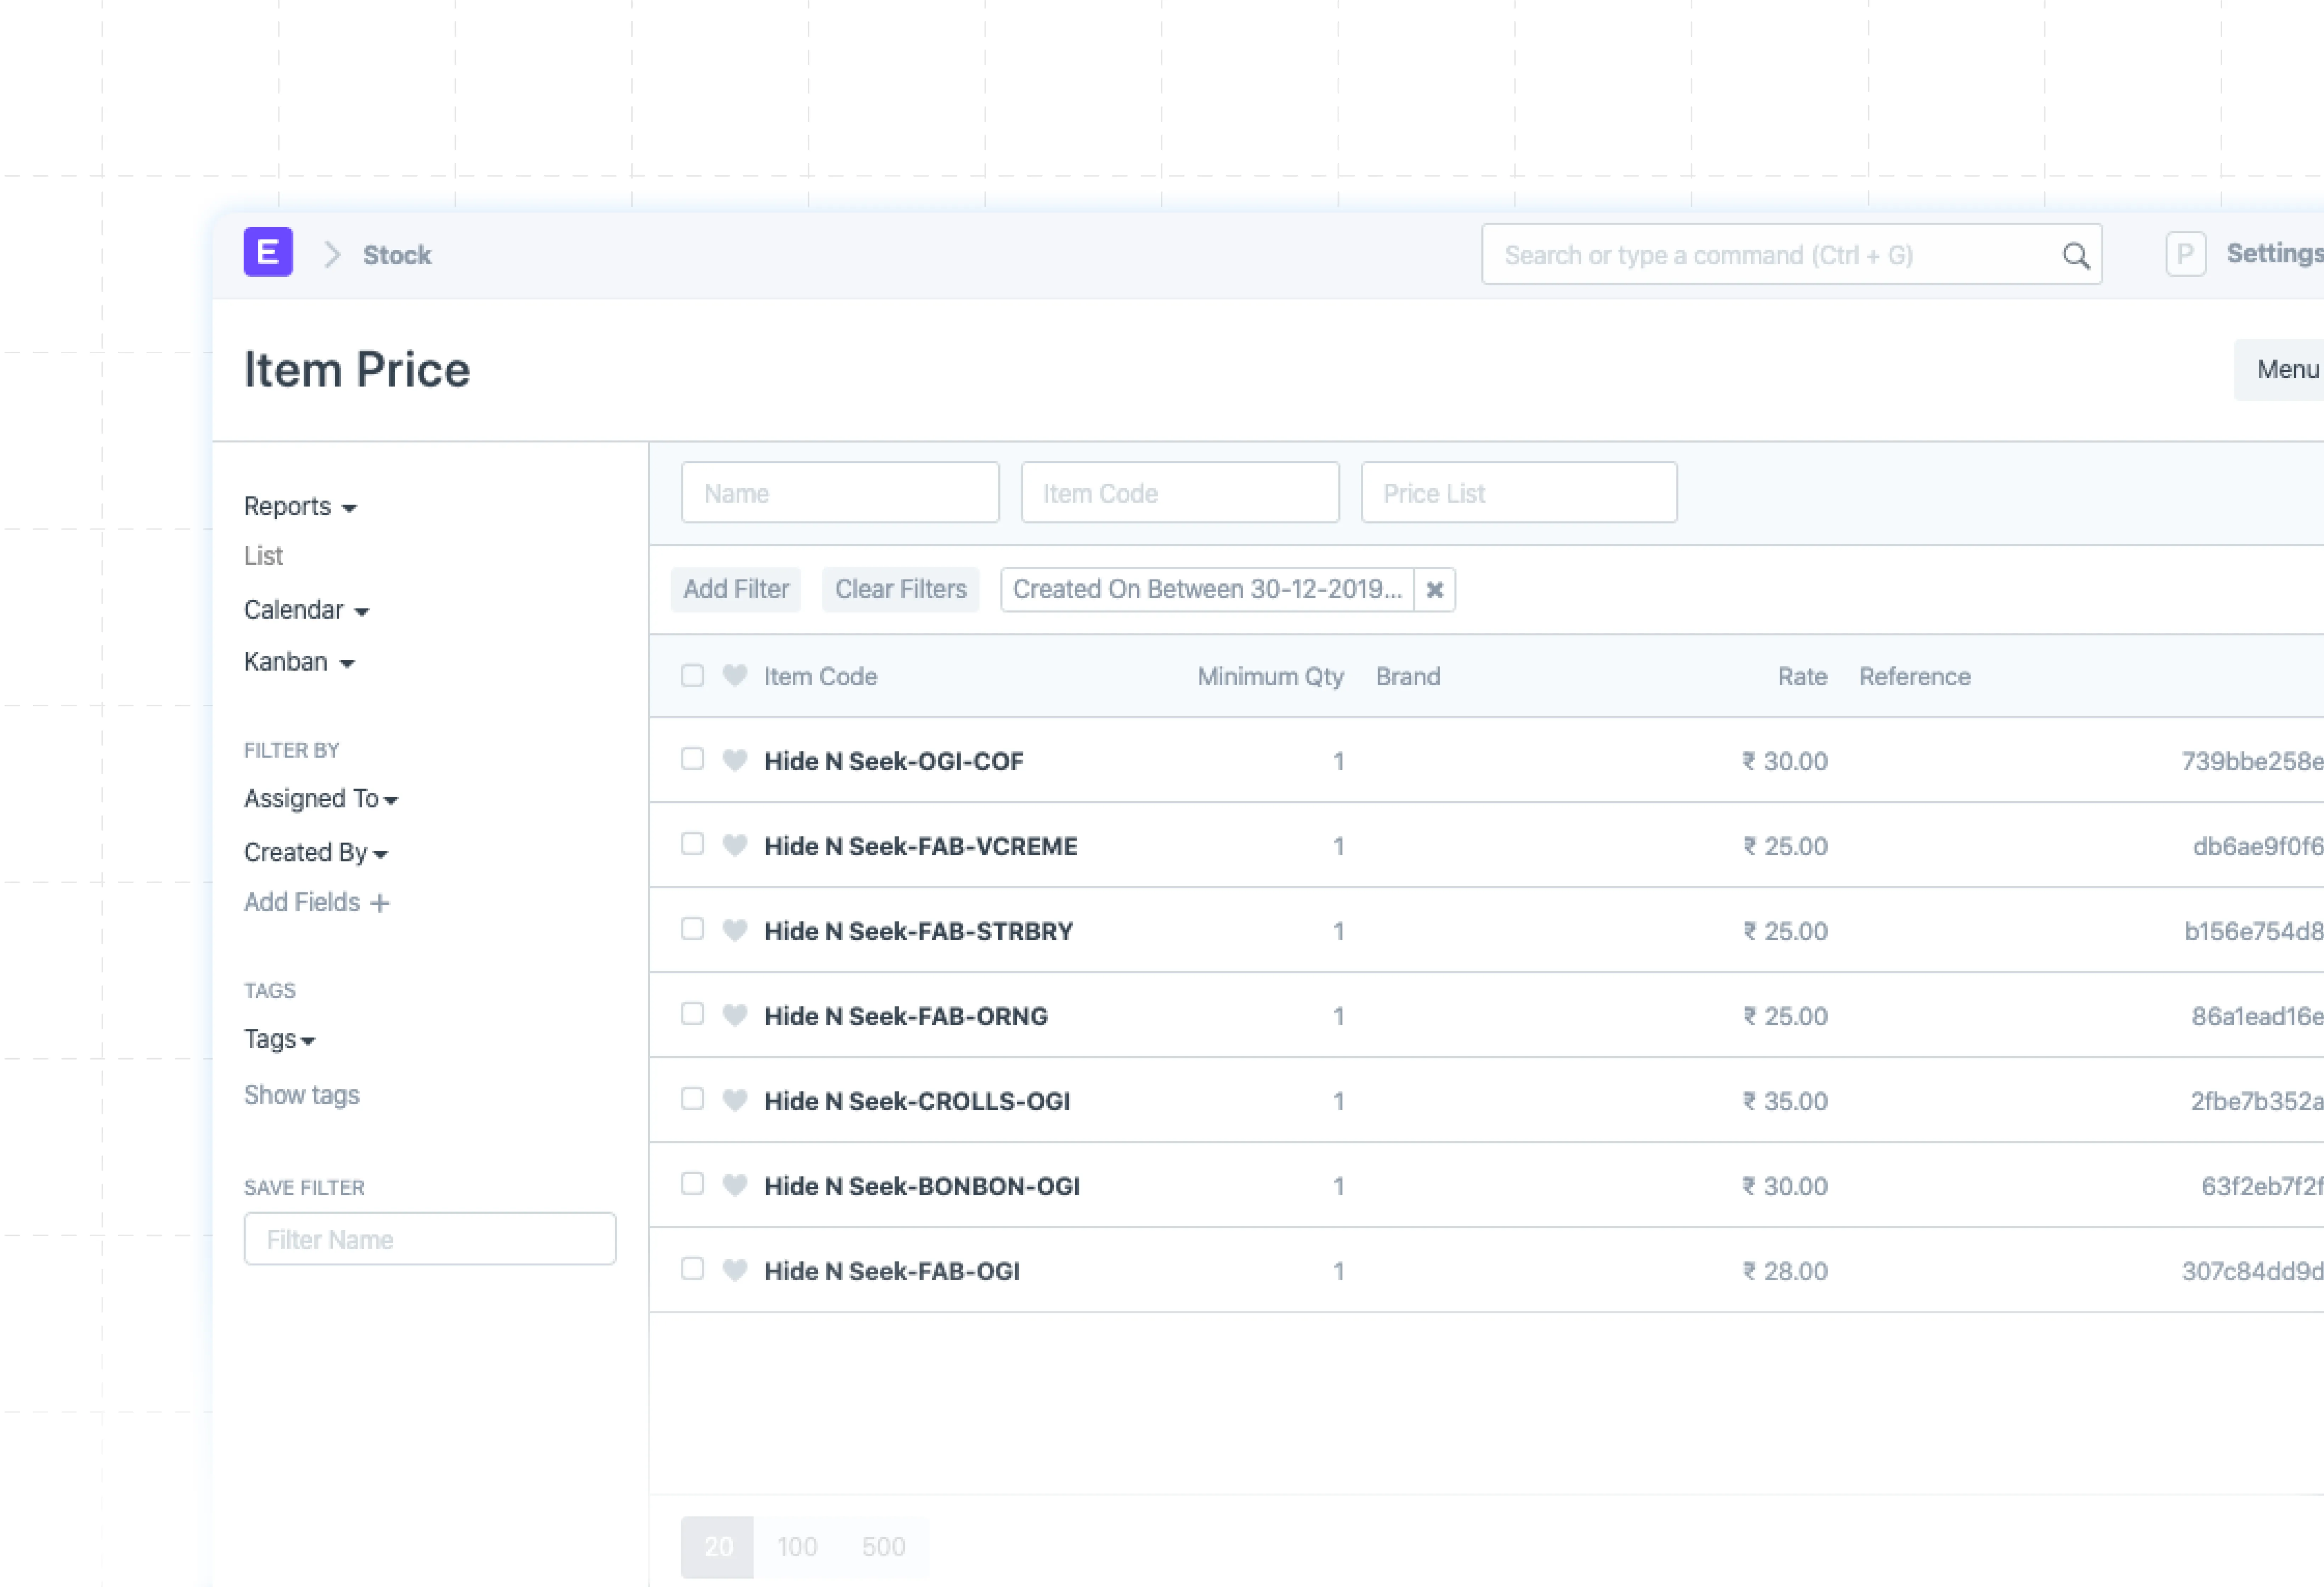Image resolution: width=2324 pixels, height=1587 pixels.
Task: Click the Show tags link
Action: [301, 1095]
